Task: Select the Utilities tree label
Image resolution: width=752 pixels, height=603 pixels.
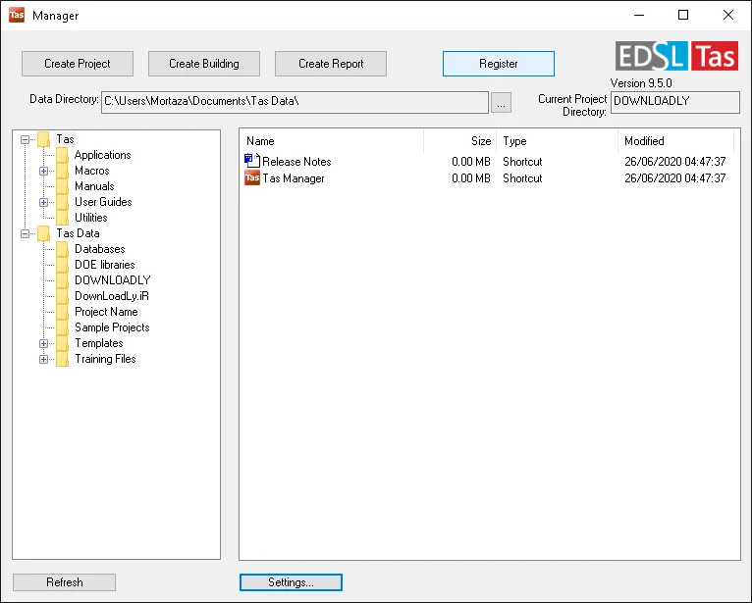Action: (x=91, y=218)
